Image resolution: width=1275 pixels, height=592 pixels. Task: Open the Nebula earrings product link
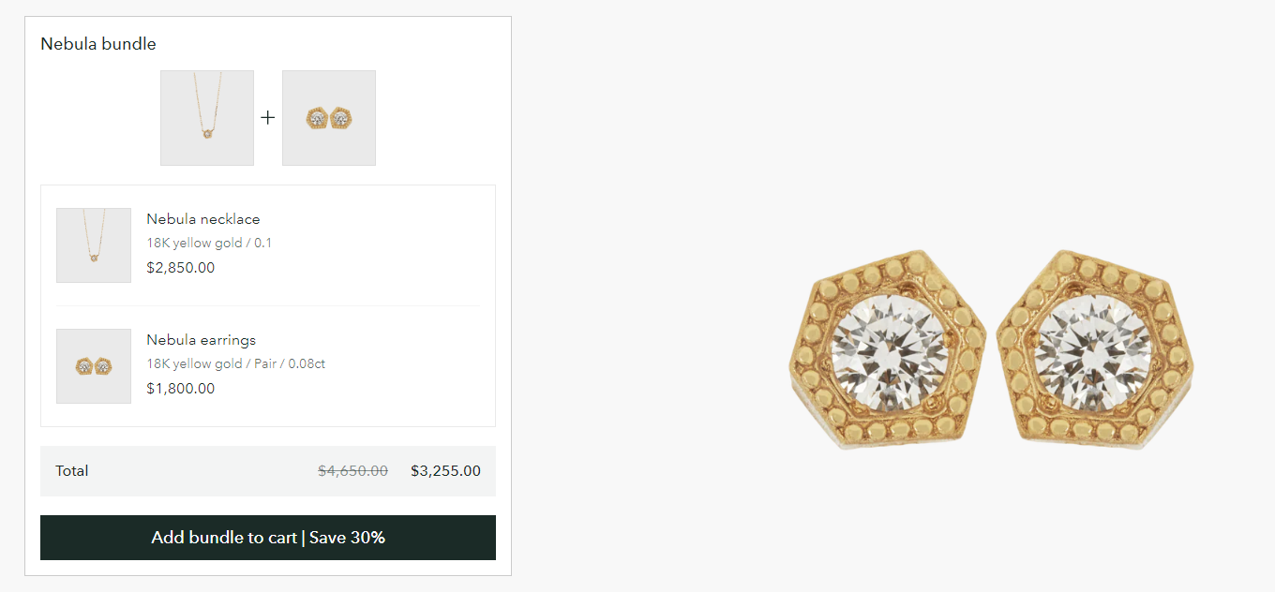201,340
